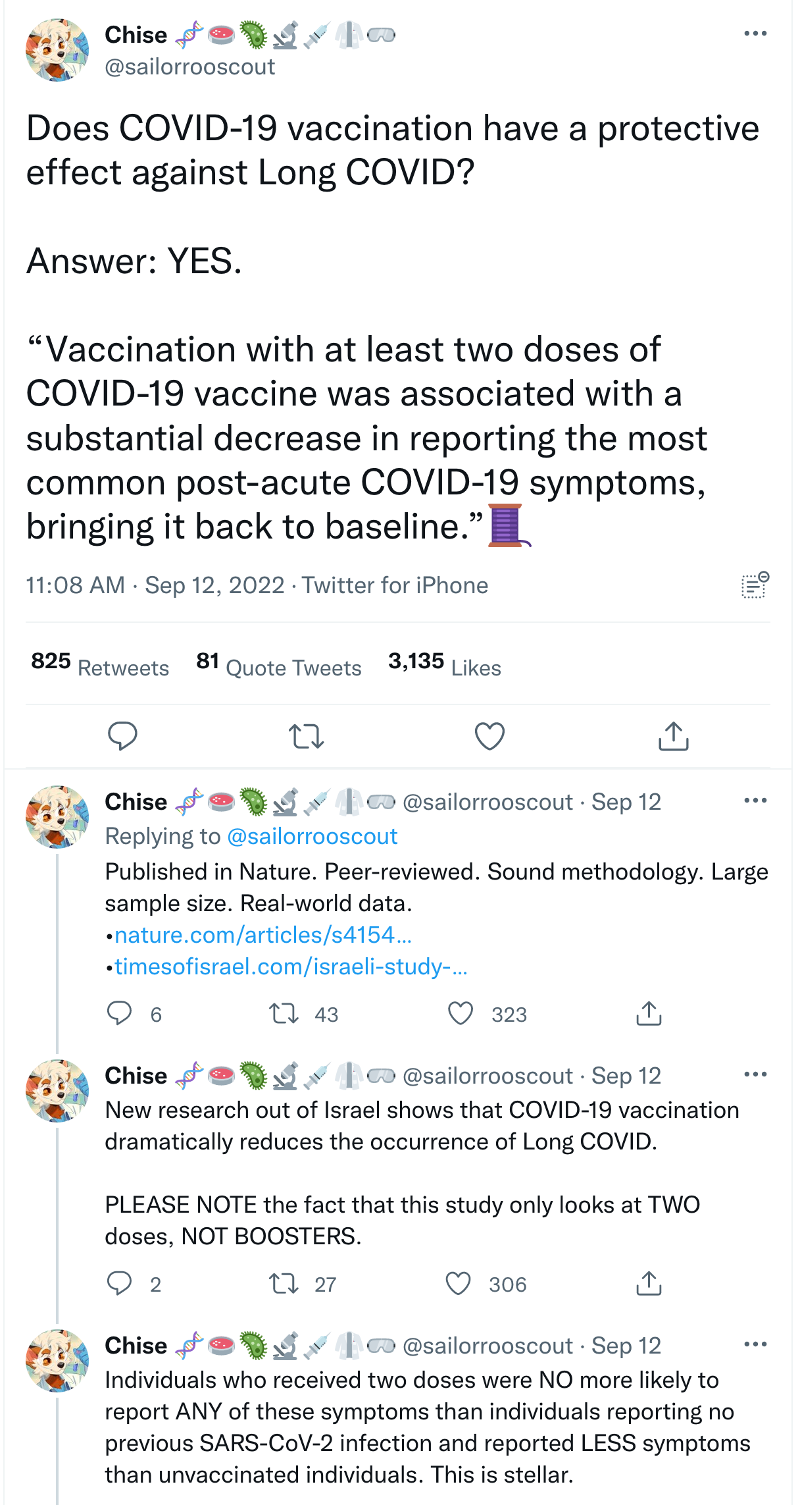Open the main tweet's three-dot menu
This screenshot has height=1505, width=800.
point(755,34)
